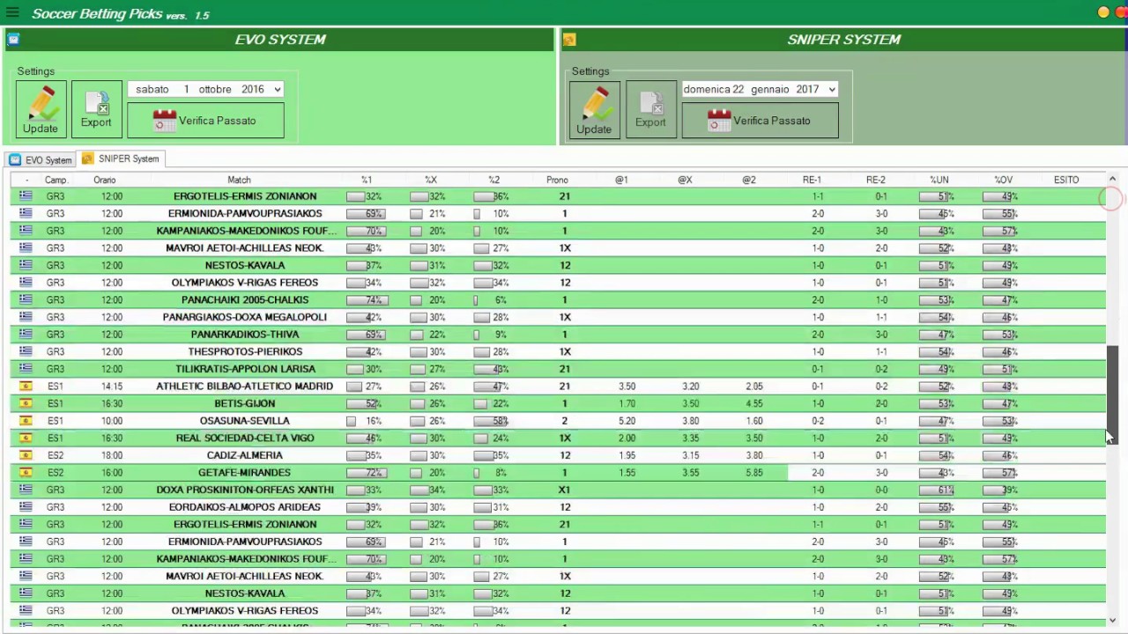
Task: Select match ATHLETIC BILBAO-ATLETICO MADRID
Action: tap(245, 386)
